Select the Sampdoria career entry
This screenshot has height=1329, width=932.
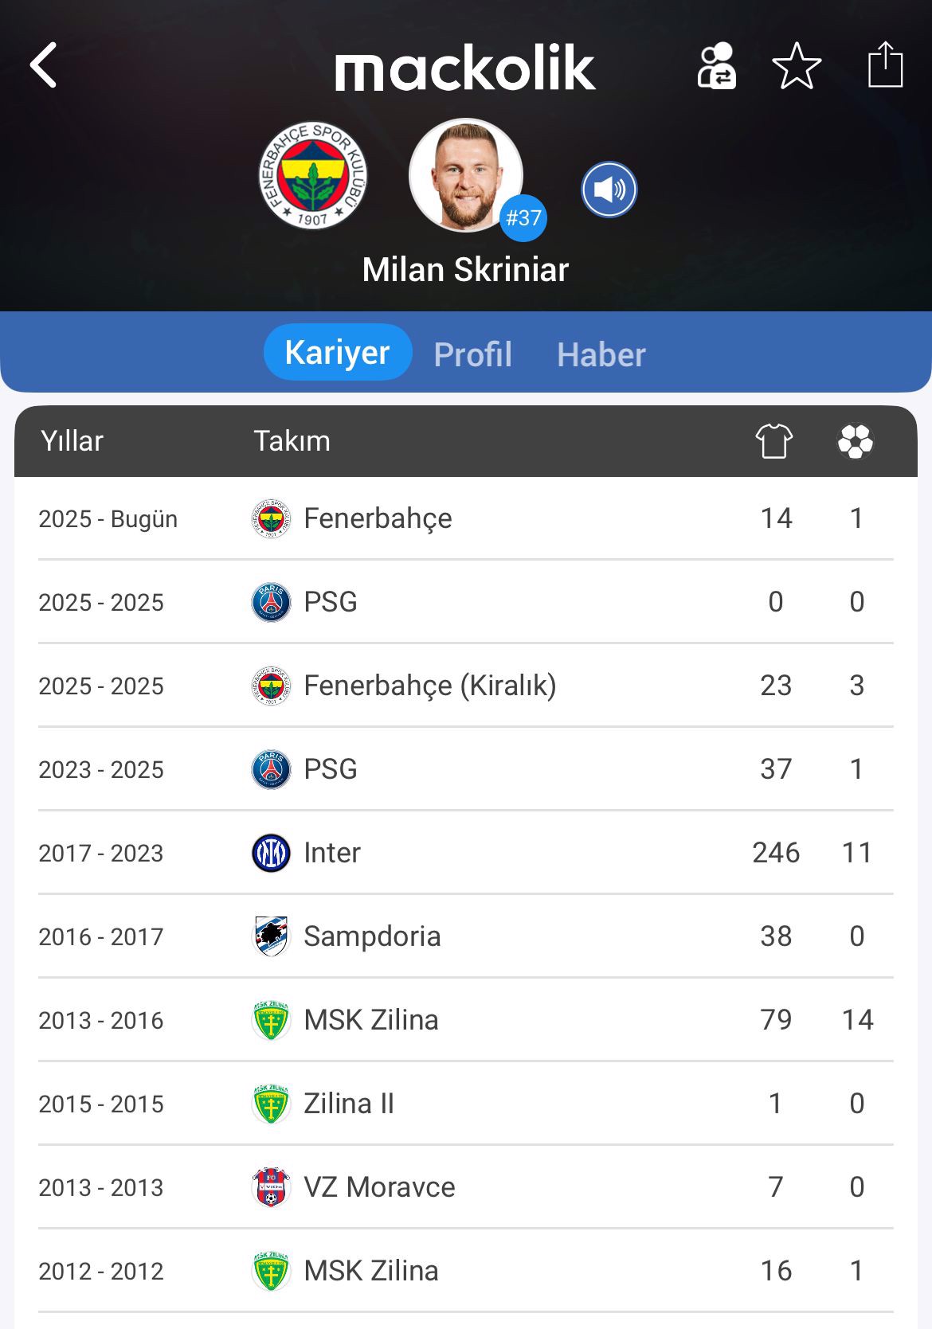(372, 936)
